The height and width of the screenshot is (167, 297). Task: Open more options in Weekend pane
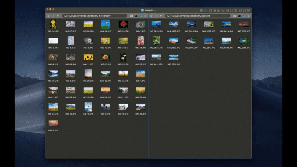pos(248,16)
